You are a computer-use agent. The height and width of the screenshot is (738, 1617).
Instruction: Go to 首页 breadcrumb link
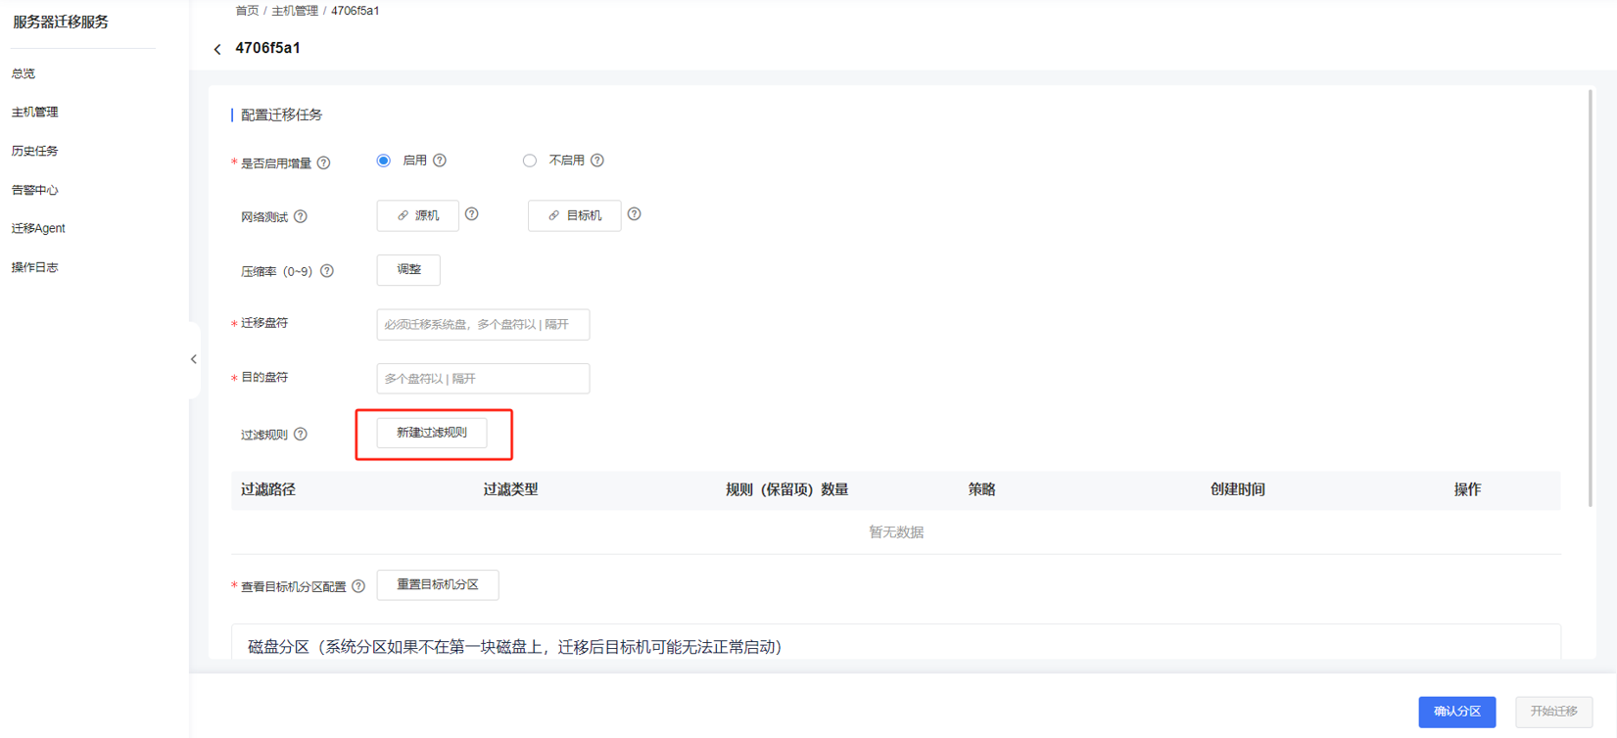(247, 11)
